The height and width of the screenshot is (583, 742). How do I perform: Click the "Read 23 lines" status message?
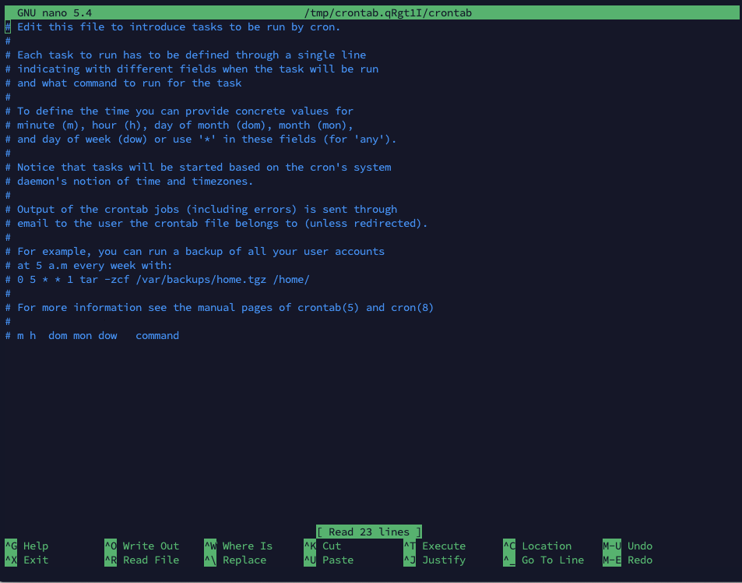369,532
